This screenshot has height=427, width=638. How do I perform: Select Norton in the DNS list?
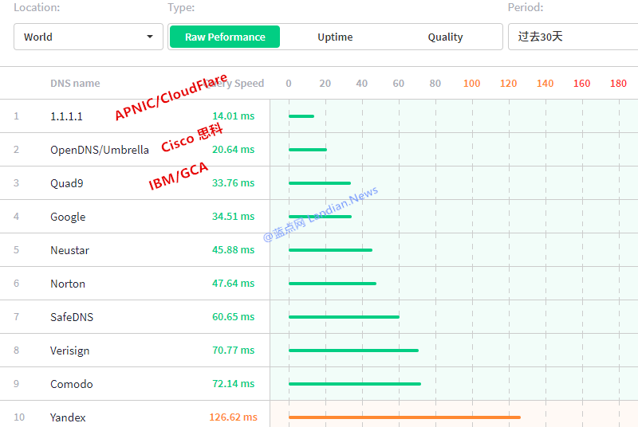tap(68, 284)
